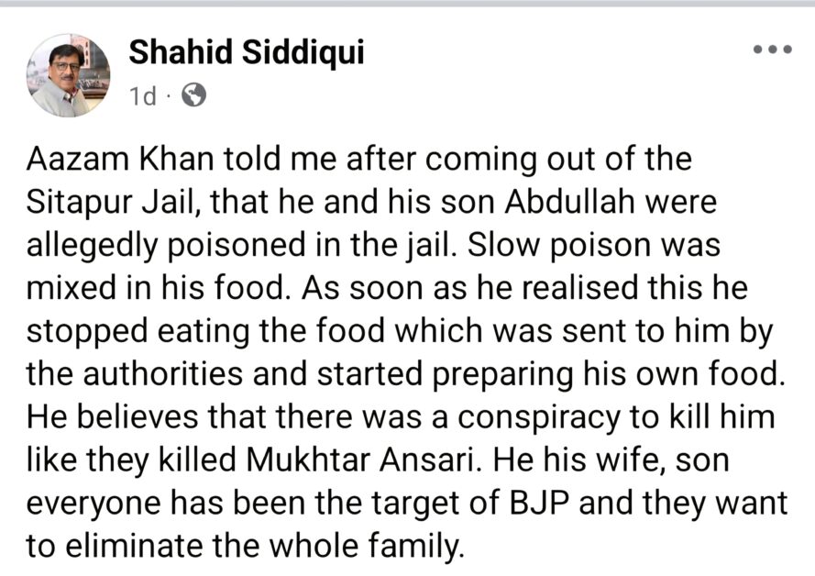
Task: Open Shahid Siddiqui's profile picture
Action: point(68,75)
